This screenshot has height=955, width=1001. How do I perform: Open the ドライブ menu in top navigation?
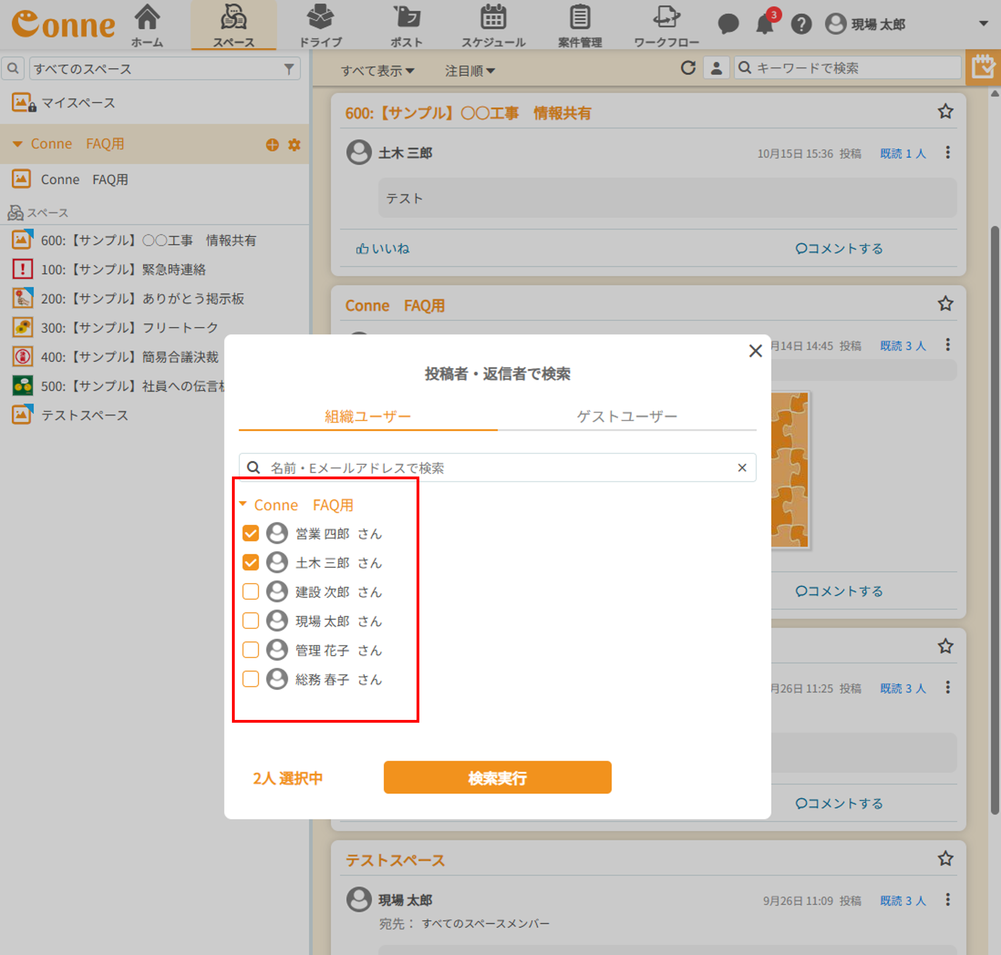pyautogui.click(x=320, y=25)
